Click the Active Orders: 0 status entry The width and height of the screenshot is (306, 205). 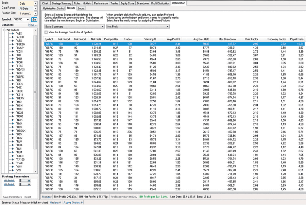[x=73, y=203]
